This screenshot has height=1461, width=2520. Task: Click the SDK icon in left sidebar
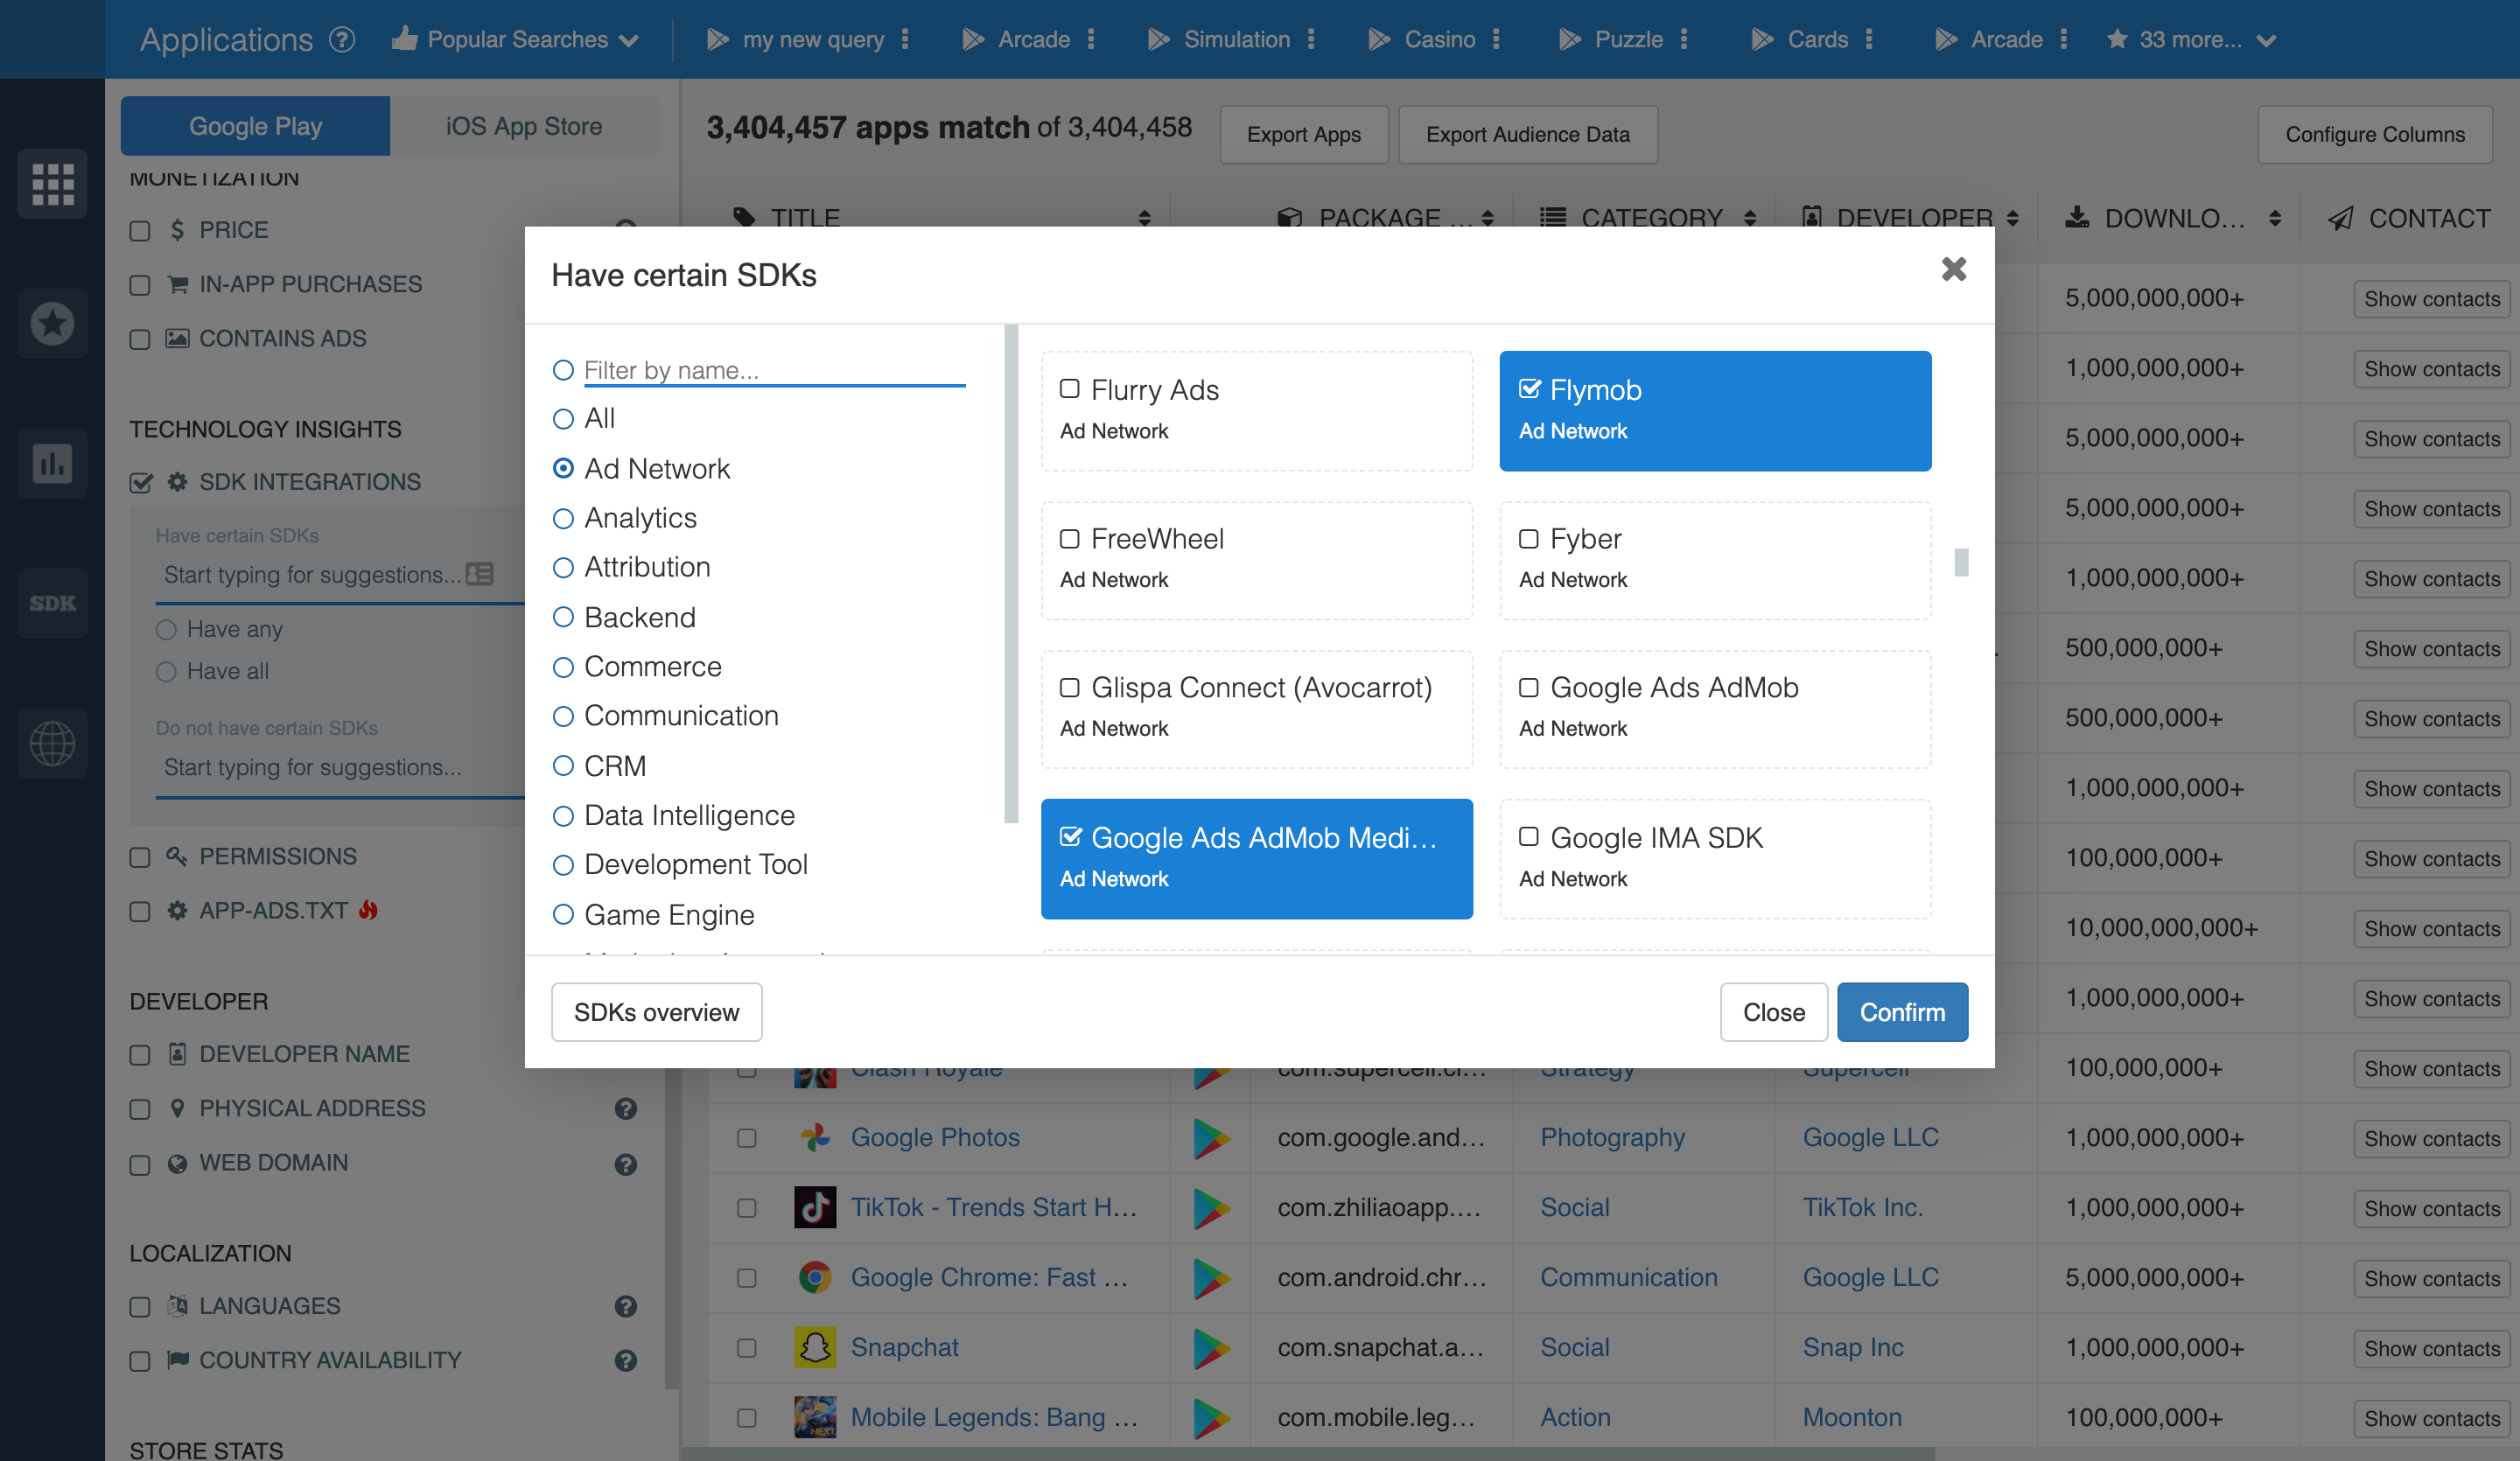coord(52,603)
